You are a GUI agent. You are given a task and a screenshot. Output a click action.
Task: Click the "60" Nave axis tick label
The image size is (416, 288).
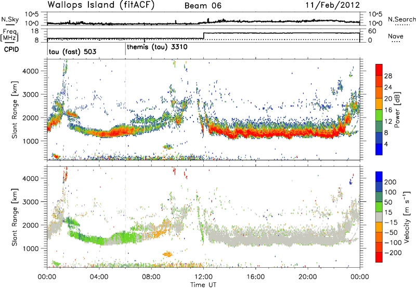[372, 31]
